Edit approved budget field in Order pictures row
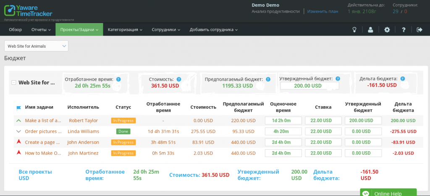430x196 pixels. (x=363, y=131)
